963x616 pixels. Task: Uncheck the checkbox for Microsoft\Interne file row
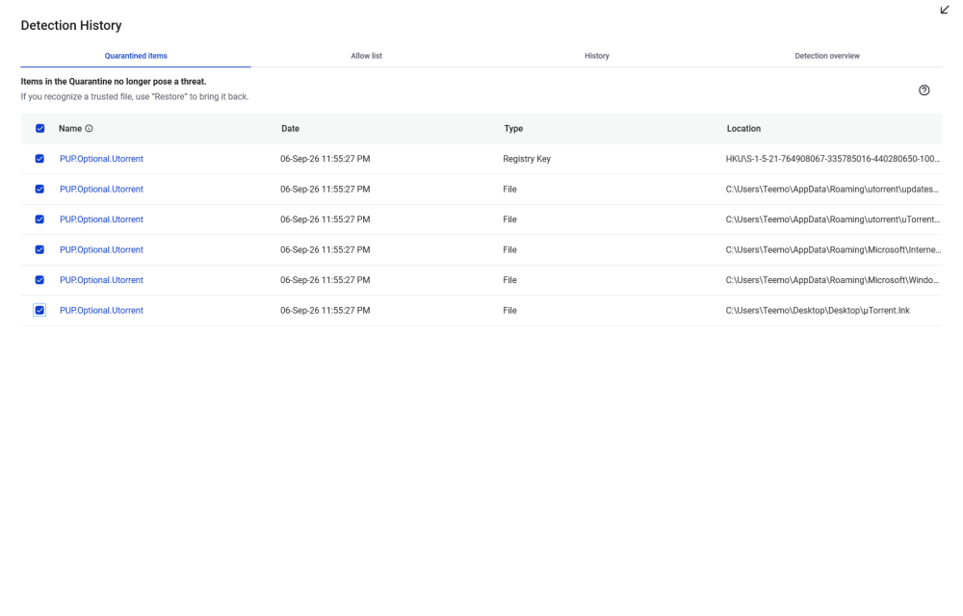click(x=39, y=249)
